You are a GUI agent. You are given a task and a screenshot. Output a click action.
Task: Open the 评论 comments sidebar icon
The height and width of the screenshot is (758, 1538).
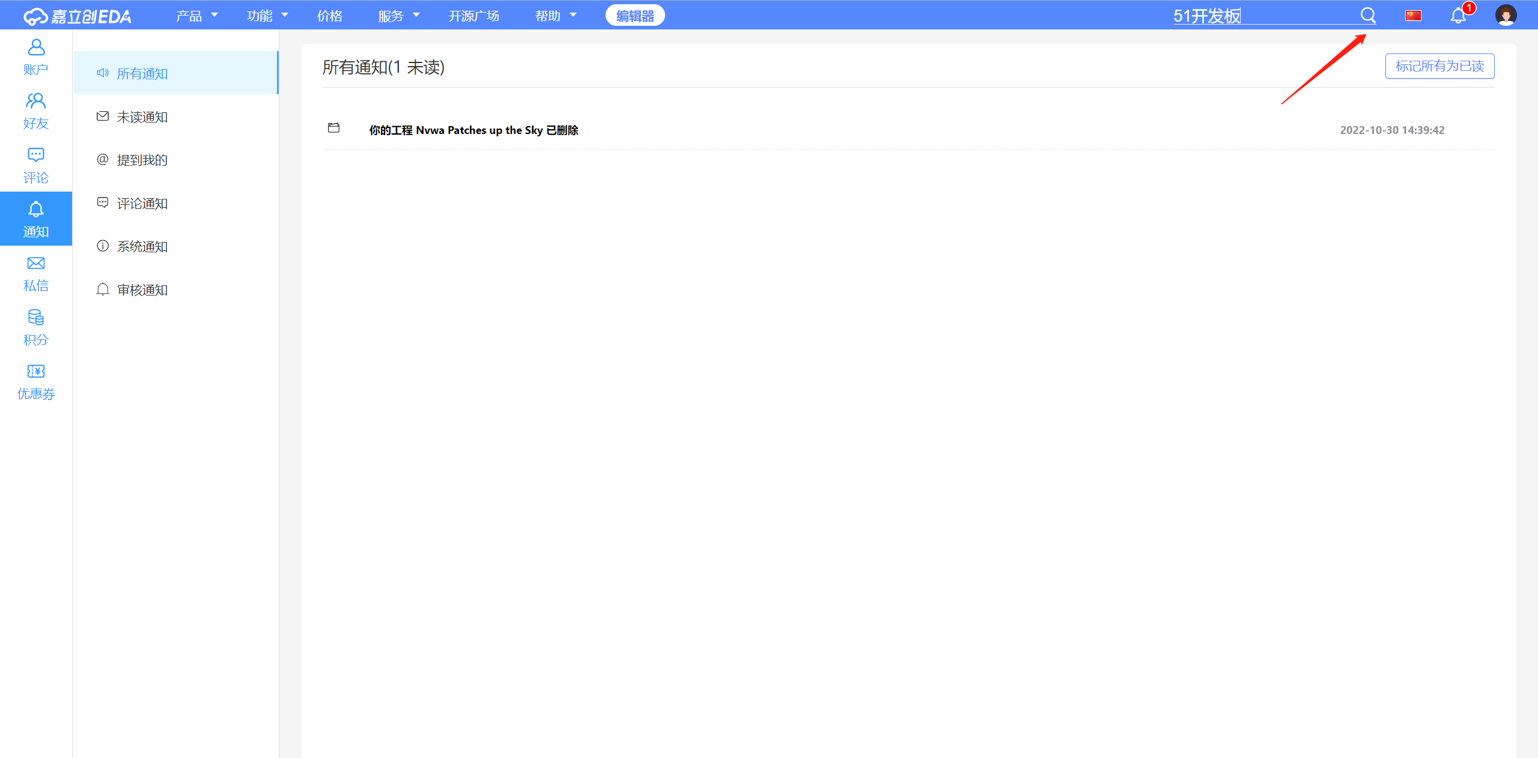pos(36,165)
